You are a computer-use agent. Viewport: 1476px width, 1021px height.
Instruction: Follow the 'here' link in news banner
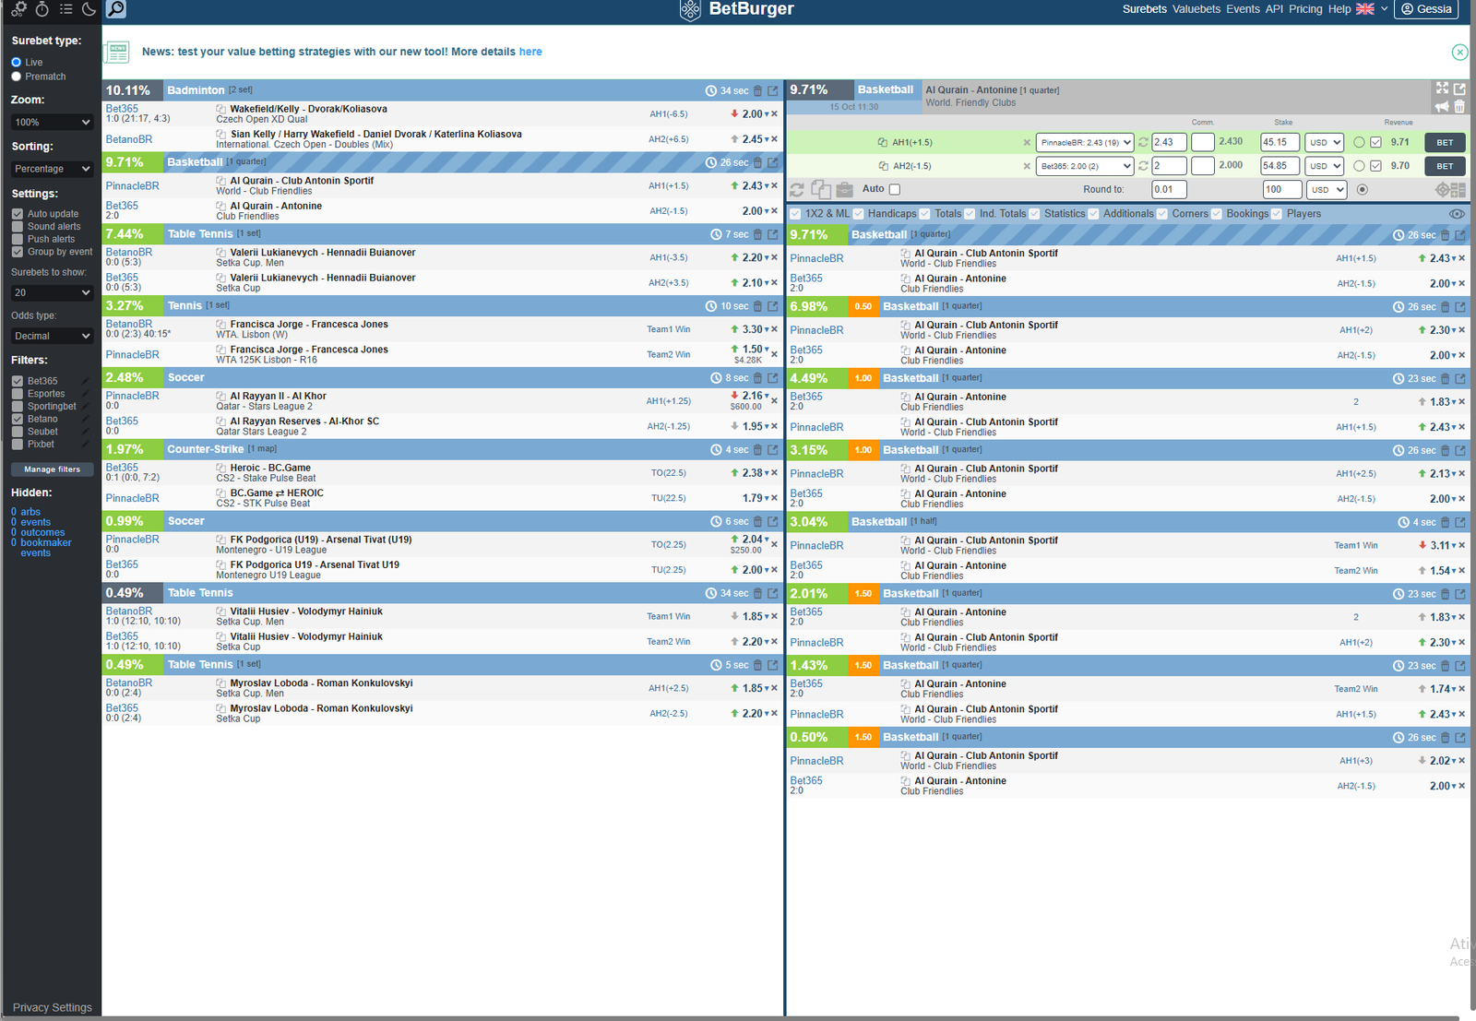click(530, 52)
